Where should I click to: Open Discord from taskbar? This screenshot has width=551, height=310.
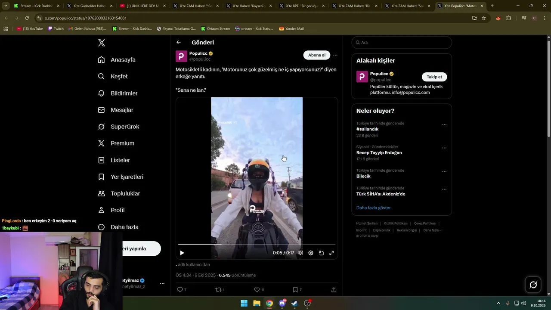click(282, 303)
